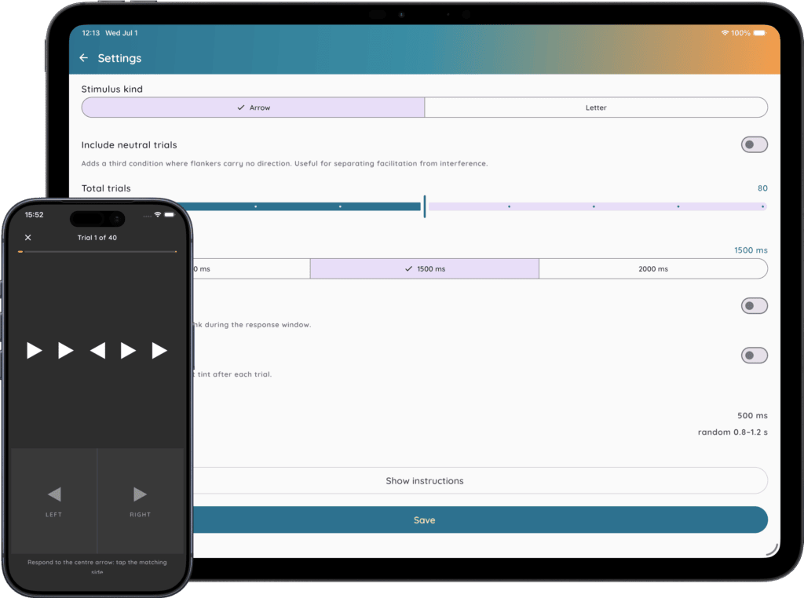Go back using the Settings arrow
The image size is (804, 598).
click(x=83, y=58)
